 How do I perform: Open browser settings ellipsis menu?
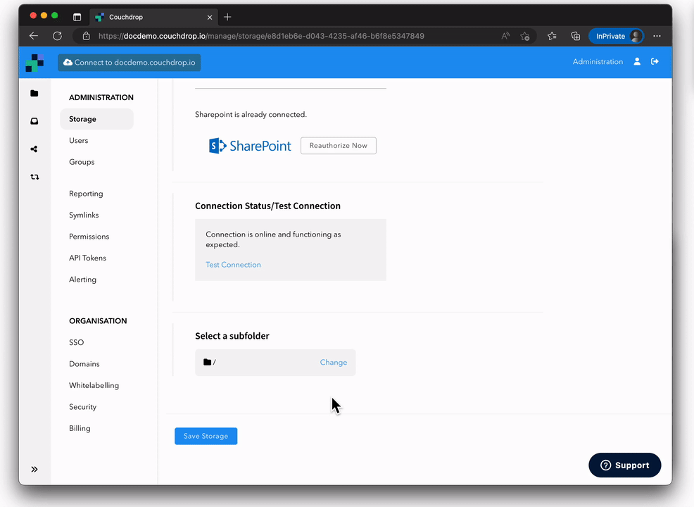[x=657, y=37]
